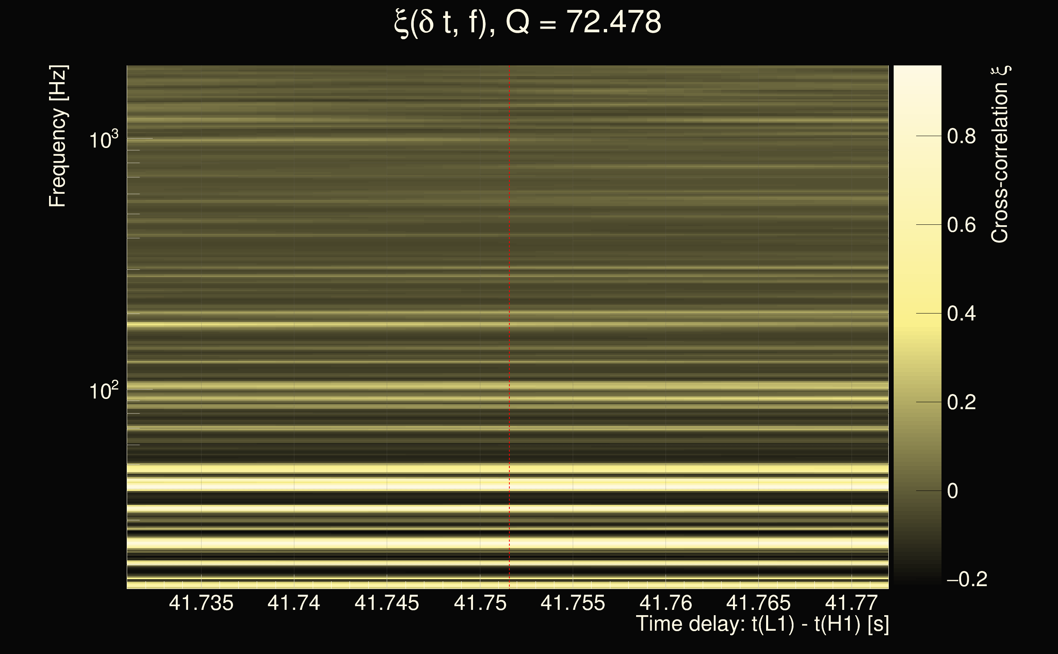The height and width of the screenshot is (654, 1058).
Task: Click the Cross-correlation ξ colorbar label
Action: (x=1000, y=155)
